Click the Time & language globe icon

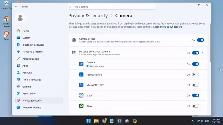click(x=18, y=80)
